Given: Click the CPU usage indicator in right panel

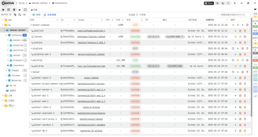Looking at the screenshot, I should tap(255, 89).
